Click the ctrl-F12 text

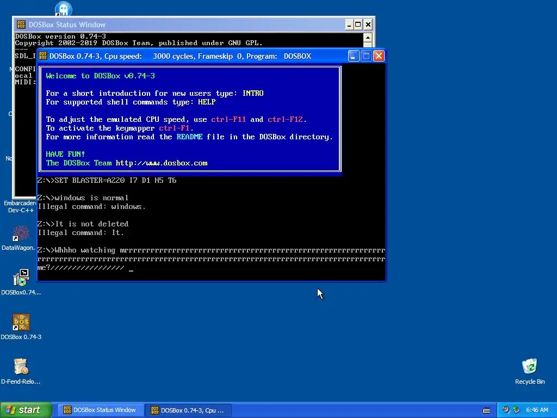pyautogui.click(x=285, y=119)
